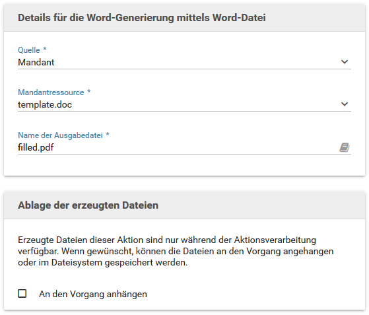Screen dimensions: 369x315
Task: Open the select showing template.doc
Action: pyautogui.click(x=184, y=104)
